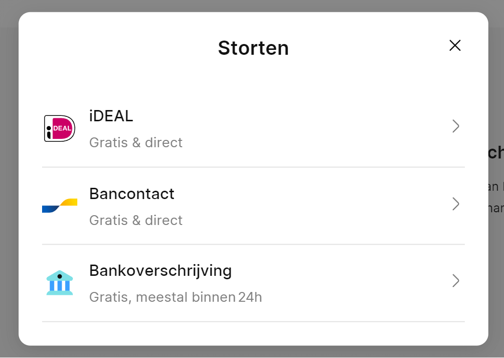Viewport: 504px width, 358px height.
Task: Click "Gratis & direct" under Bancontact
Action: point(136,220)
